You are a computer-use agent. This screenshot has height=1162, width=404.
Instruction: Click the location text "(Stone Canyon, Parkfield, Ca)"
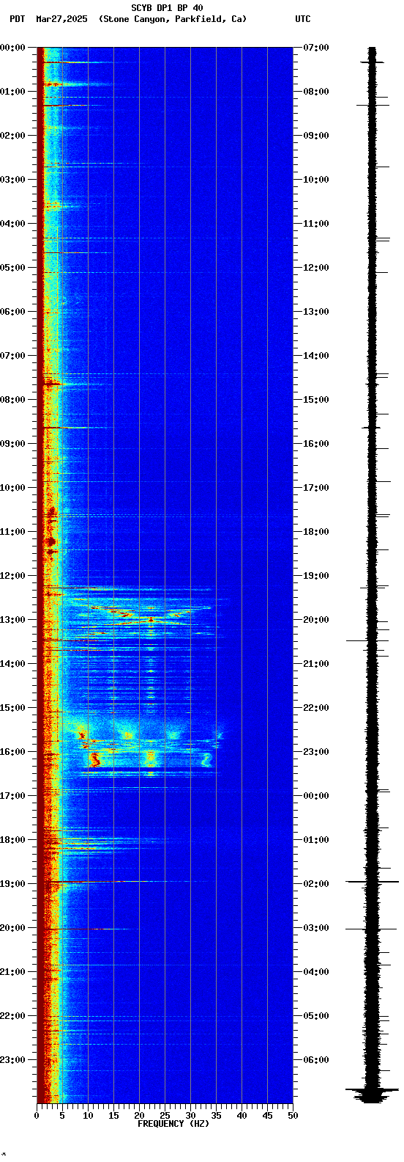click(173, 19)
